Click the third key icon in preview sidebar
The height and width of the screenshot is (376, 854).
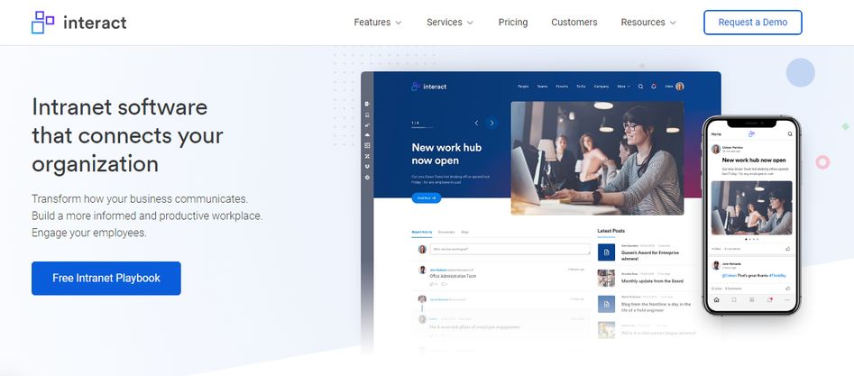click(367, 124)
